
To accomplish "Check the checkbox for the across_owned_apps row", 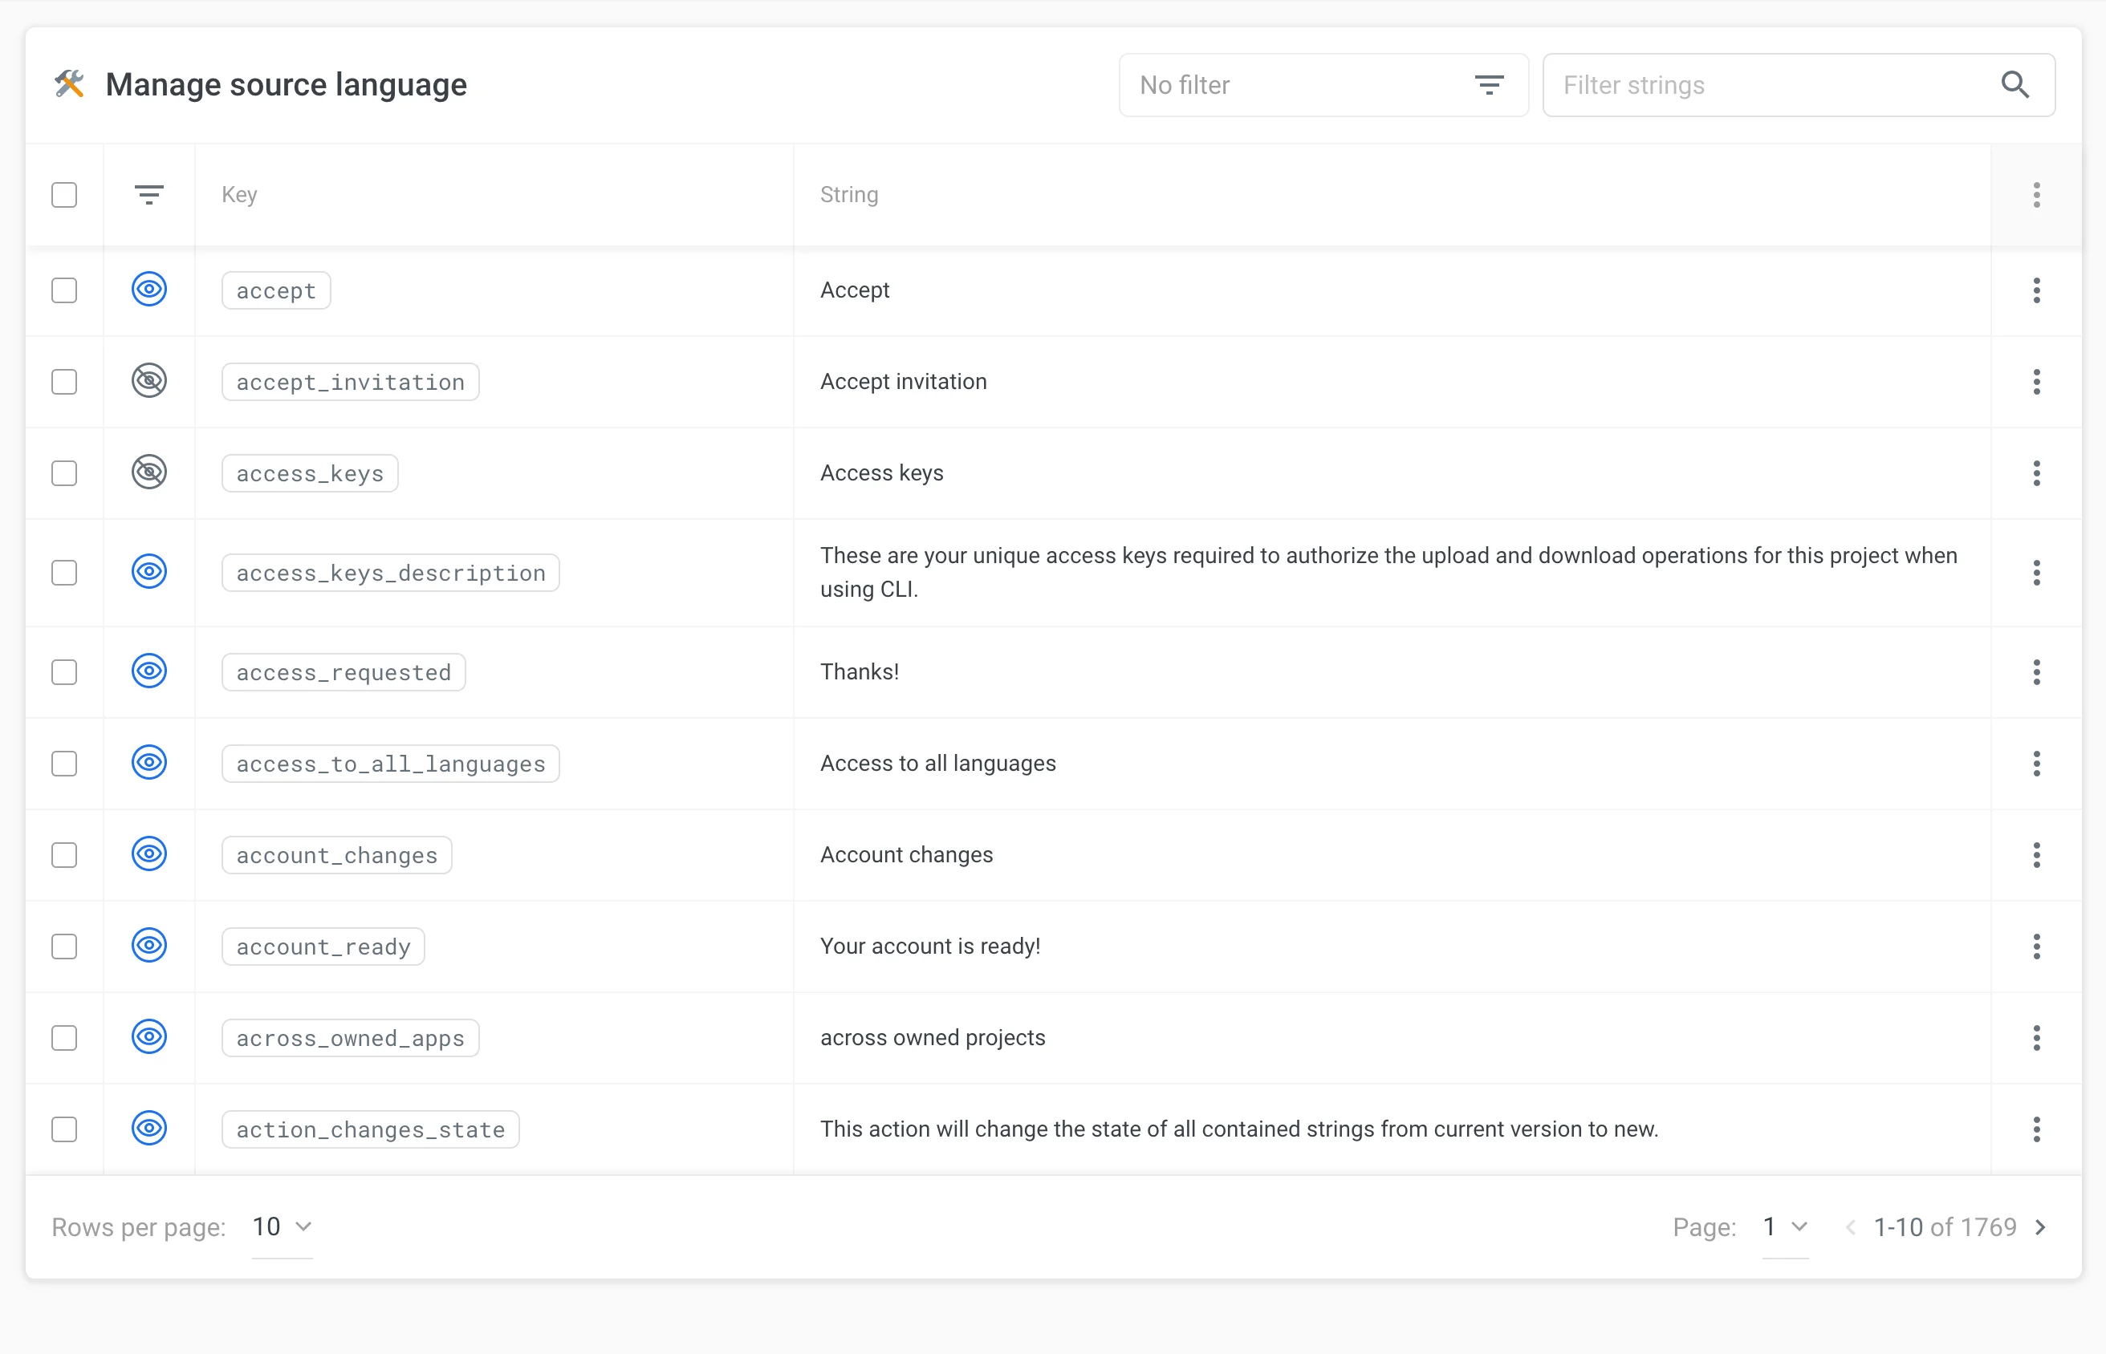I will coord(64,1037).
